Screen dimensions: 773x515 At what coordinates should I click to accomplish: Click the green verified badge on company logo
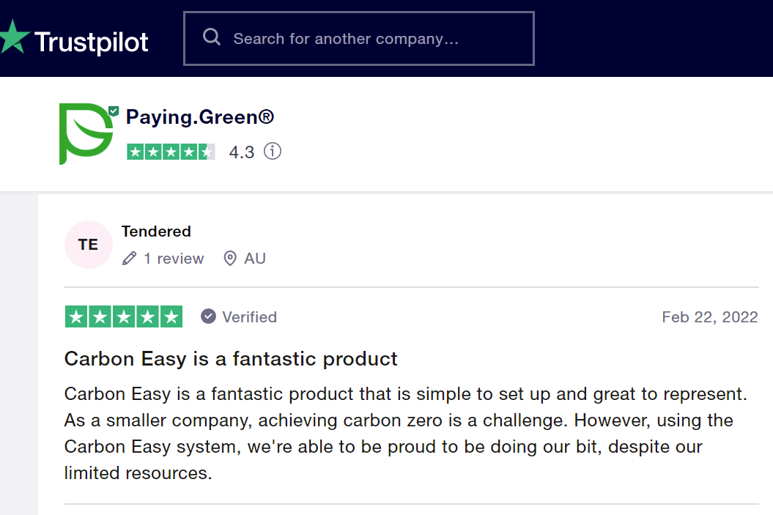point(114,111)
